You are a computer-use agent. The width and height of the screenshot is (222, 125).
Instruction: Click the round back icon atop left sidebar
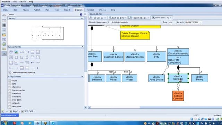(x=4, y=16)
